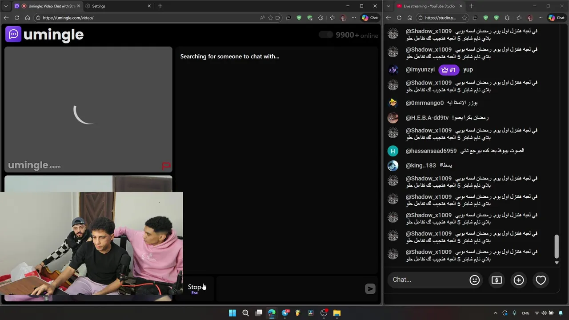Viewport: 569px width, 320px height.
Task: Open home page in Umingle browser window
Action: (x=28, y=18)
